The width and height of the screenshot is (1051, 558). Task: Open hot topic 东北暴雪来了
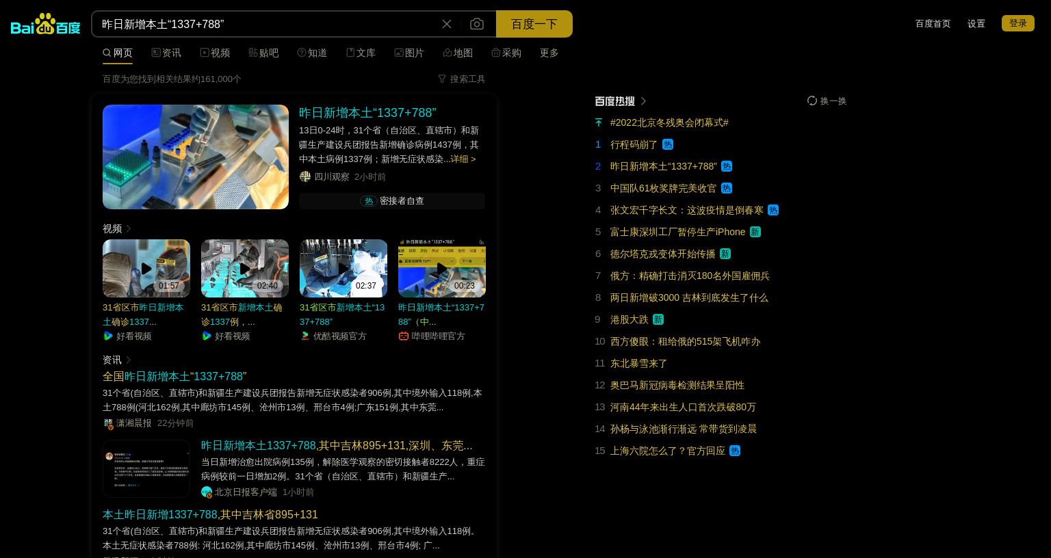pos(638,363)
